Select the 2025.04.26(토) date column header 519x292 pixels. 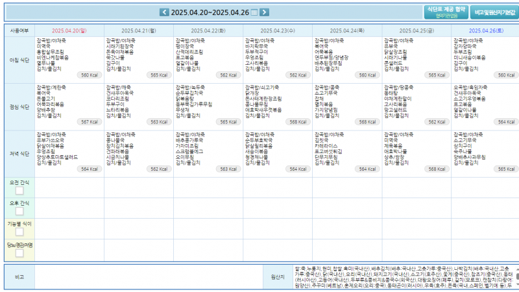pos(485,30)
